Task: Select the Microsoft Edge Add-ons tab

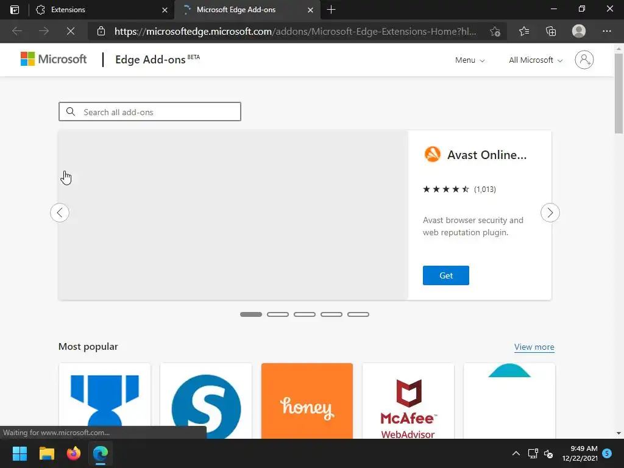Action: pyautogui.click(x=247, y=10)
